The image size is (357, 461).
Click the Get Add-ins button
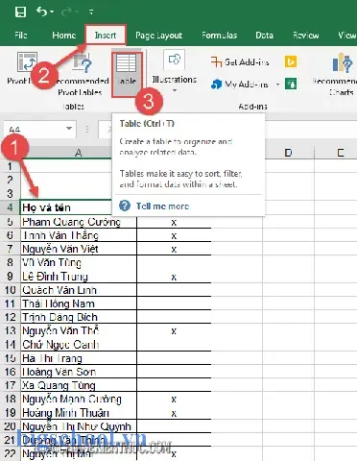(240, 61)
